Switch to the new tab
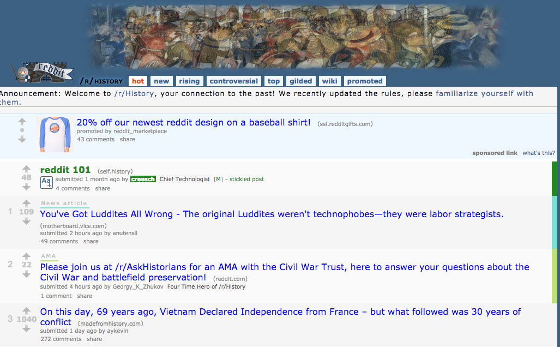This screenshot has height=347, width=560. [x=161, y=81]
